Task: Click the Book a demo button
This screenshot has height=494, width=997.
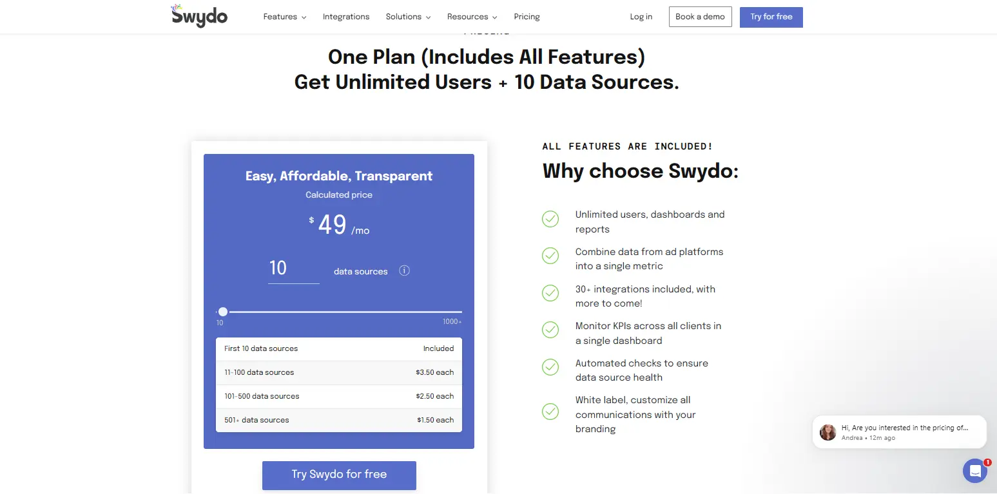Action: pos(700,17)
